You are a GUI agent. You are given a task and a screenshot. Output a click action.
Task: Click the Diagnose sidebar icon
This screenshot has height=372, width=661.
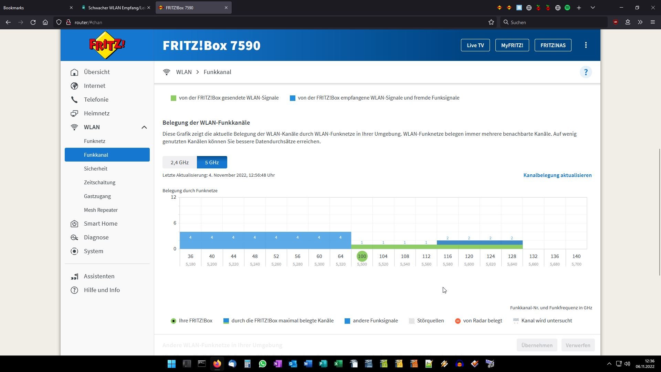point(74,237)
